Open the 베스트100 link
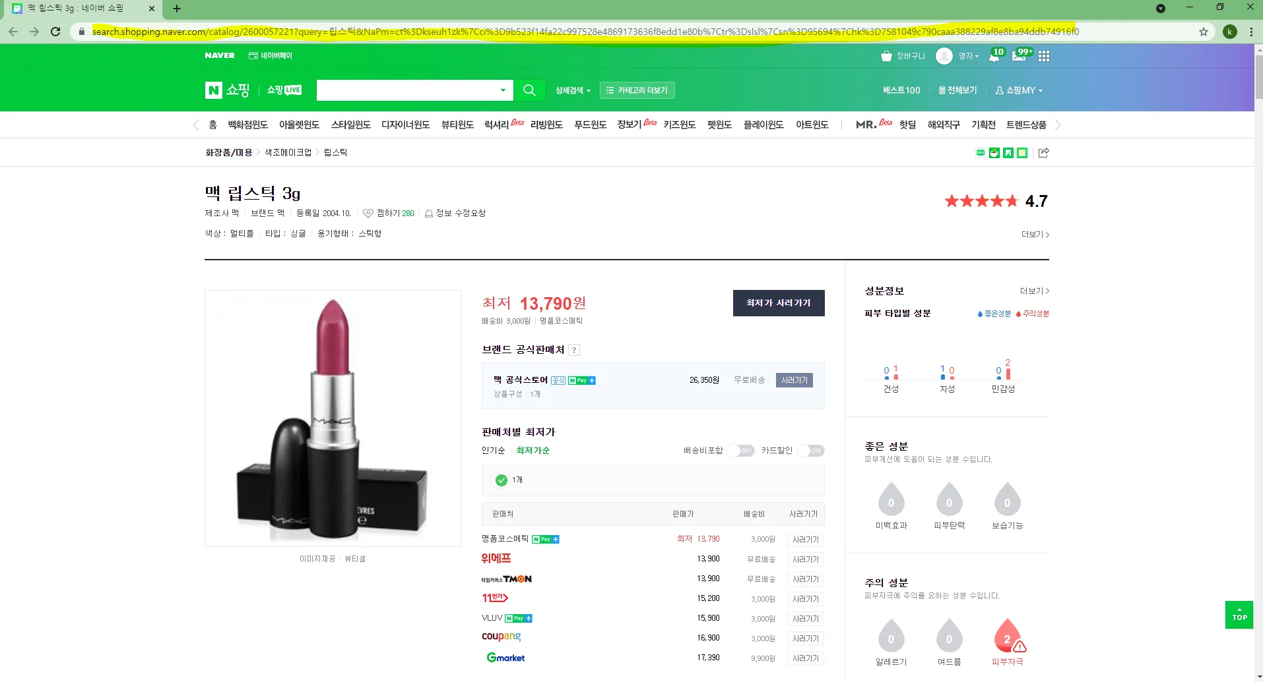Image resolution: width=1263 pixels, height=682 pixels. pyautogui.click(x=901, y=90)
